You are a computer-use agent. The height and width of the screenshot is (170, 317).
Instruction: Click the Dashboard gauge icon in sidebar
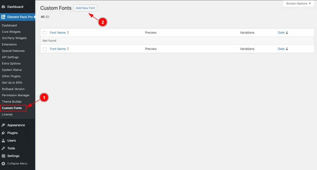tap(3, 6)
